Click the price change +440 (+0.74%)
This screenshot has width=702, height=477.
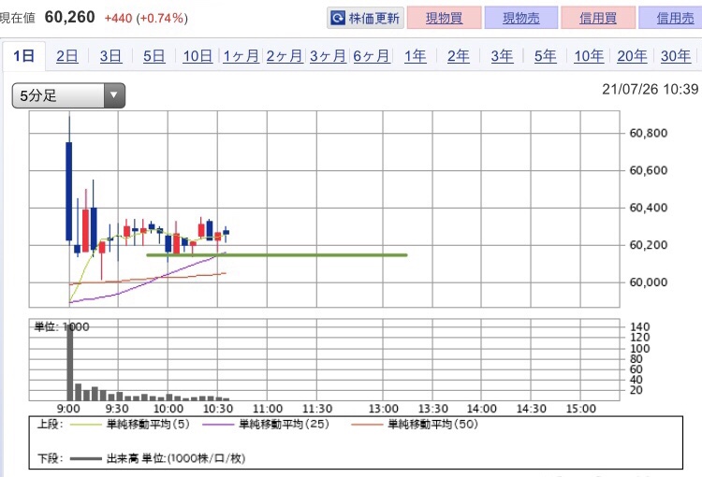(x=146, y=19)
